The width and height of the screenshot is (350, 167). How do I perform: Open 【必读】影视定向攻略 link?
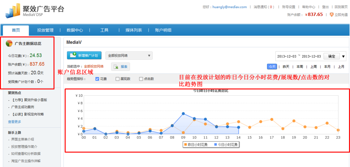27,114
